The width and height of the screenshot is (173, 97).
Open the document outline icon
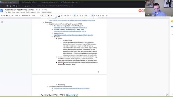tap(2, 22)
